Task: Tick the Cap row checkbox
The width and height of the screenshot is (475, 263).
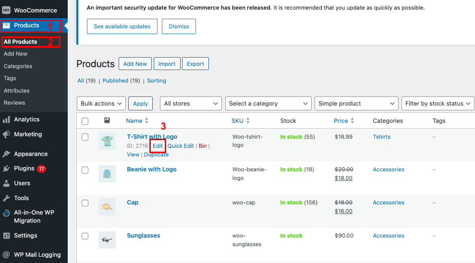Action: [x=85, y=203]
